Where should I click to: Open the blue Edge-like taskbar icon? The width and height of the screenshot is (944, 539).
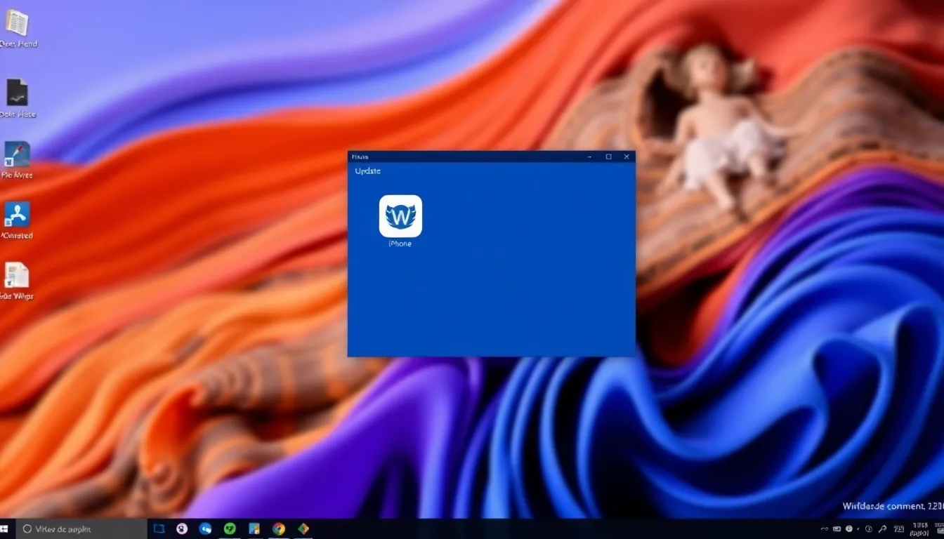pos(206,528)
